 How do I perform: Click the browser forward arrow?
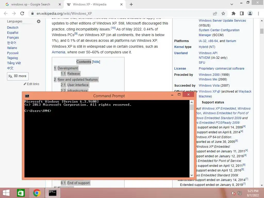pos(14,13)
